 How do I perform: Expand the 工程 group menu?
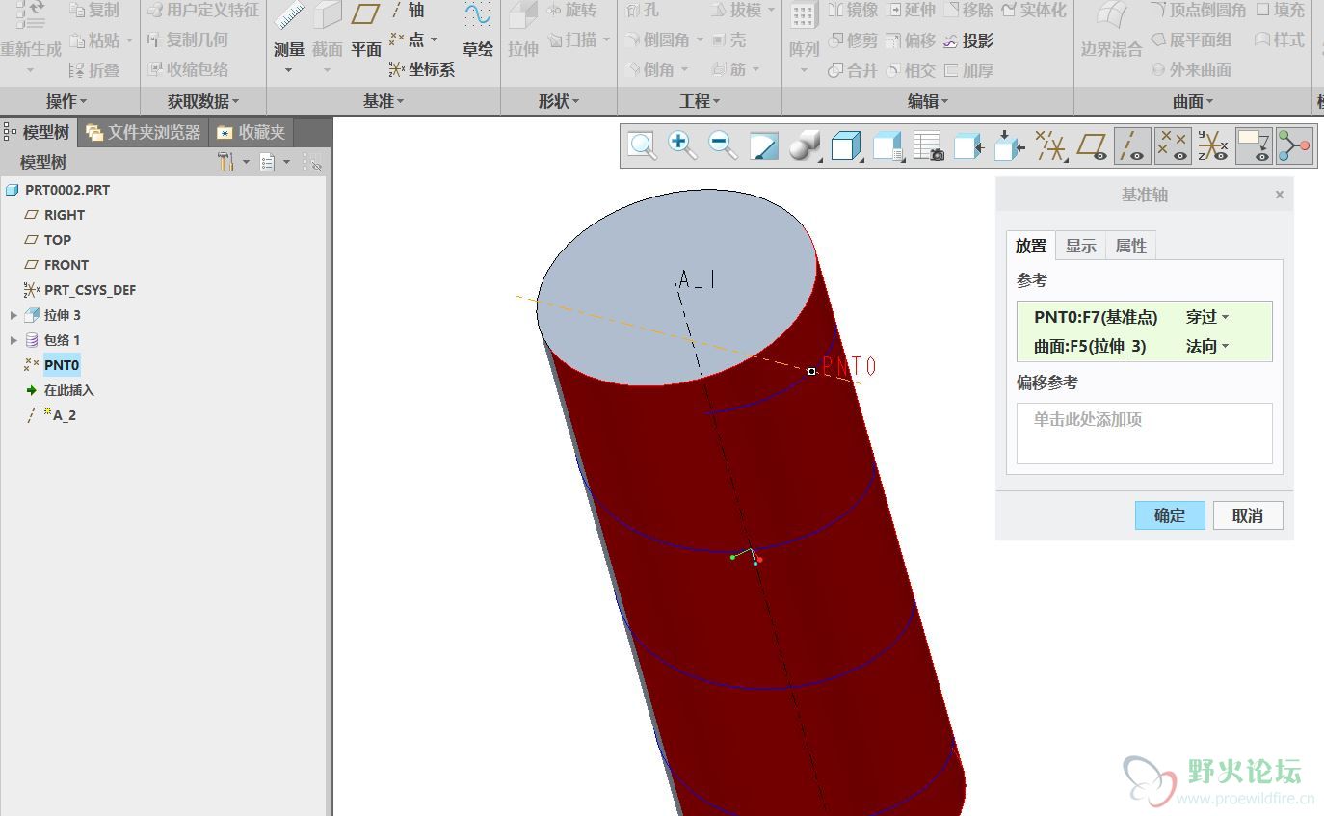pos(700,101)
